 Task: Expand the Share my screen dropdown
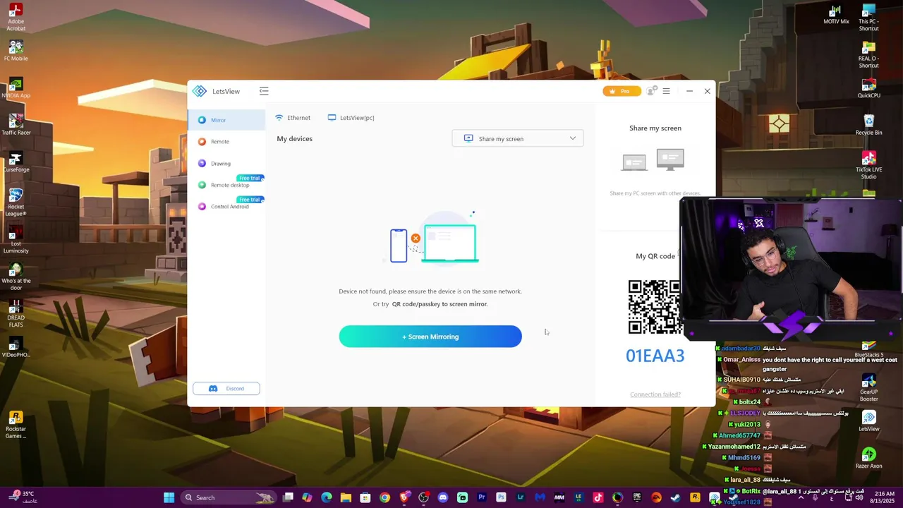(518, 138)
